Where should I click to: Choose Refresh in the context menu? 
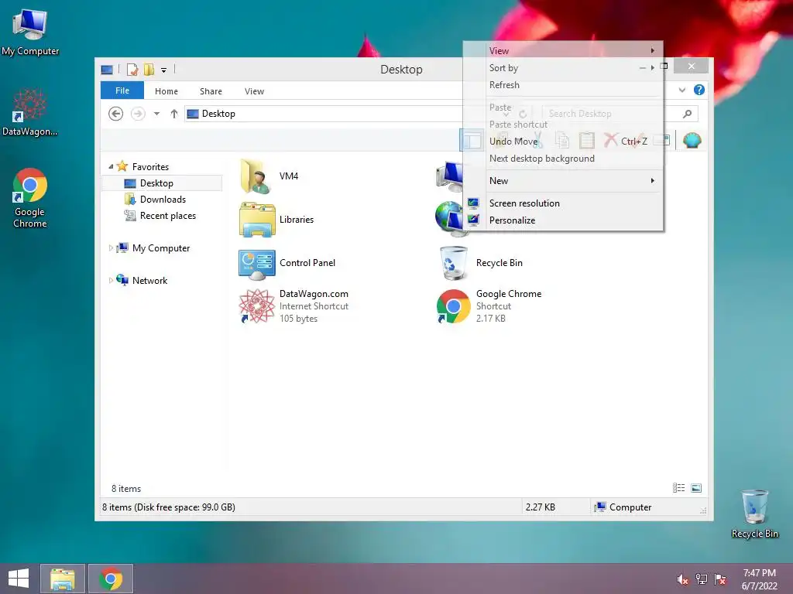(563, 85)
